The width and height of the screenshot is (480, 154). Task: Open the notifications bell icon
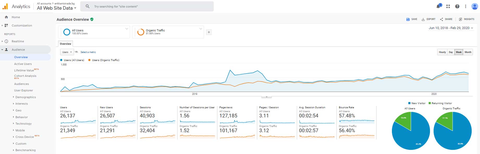[438, 6]
